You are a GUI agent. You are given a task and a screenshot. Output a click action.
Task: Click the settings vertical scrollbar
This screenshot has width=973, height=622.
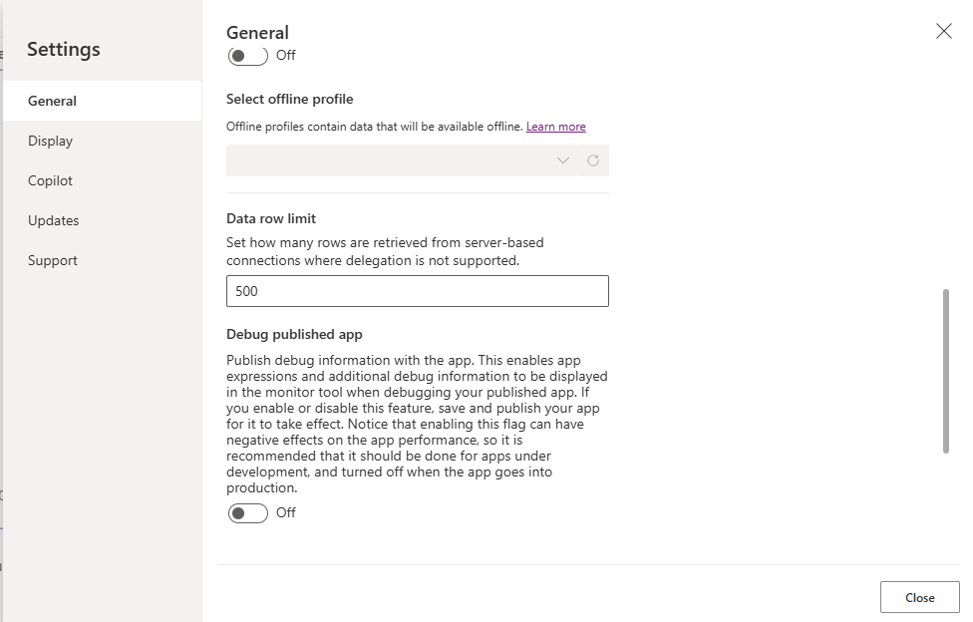(x=946, y=371)
